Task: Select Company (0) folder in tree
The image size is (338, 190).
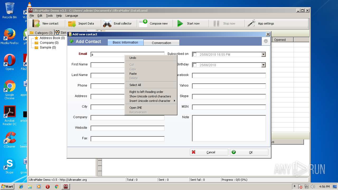Action: click(x=49, y=43)
